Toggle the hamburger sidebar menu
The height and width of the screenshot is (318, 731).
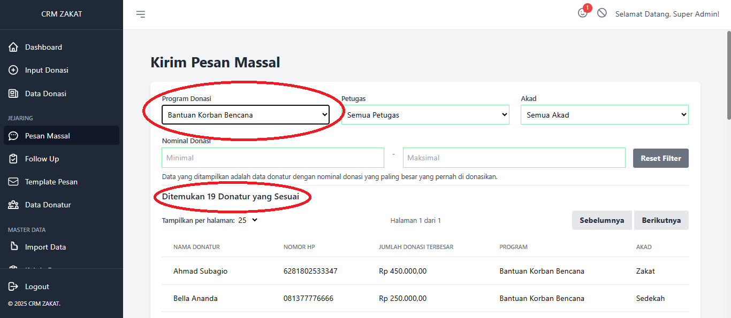point(140,14)
